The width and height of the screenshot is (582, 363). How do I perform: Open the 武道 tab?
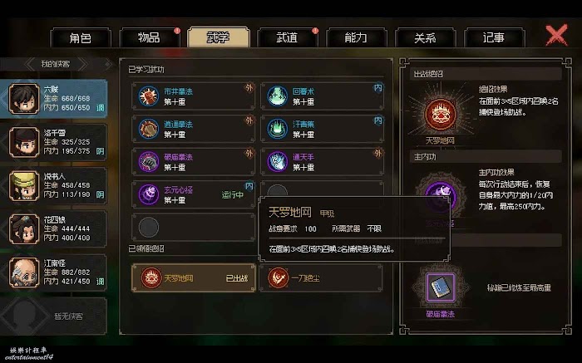[x=287, y=37]
